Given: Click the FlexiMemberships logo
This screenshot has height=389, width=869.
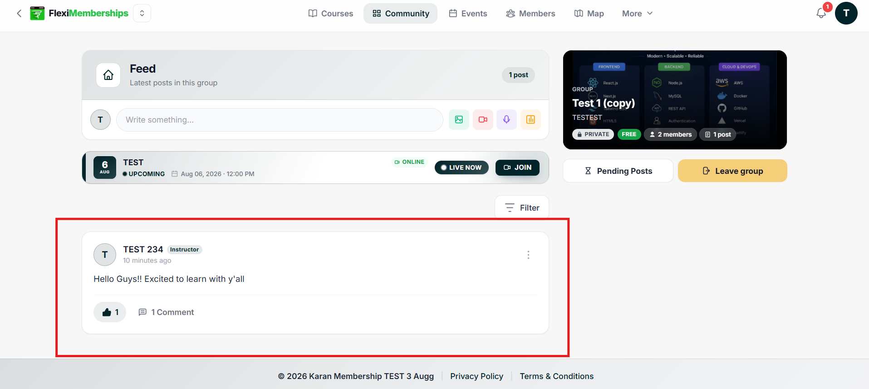Looking at the screenshot, I should point(79,13).
